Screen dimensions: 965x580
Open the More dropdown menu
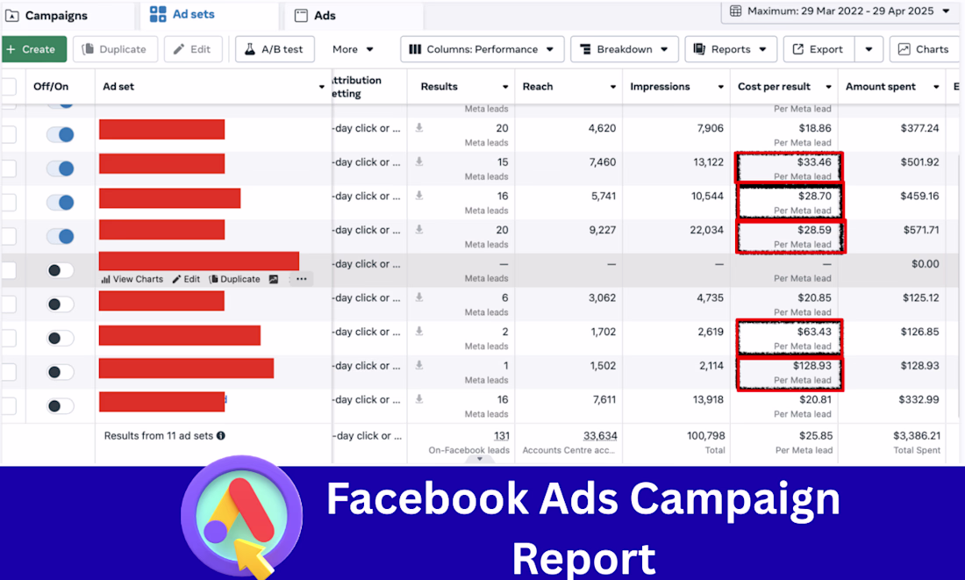tap(353, 49)
